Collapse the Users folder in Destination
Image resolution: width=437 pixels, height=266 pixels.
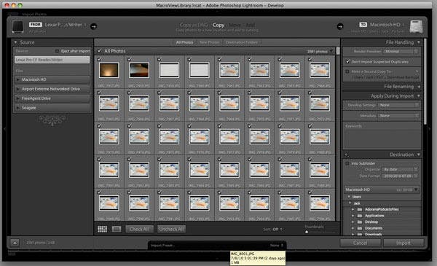pos(349,197)
